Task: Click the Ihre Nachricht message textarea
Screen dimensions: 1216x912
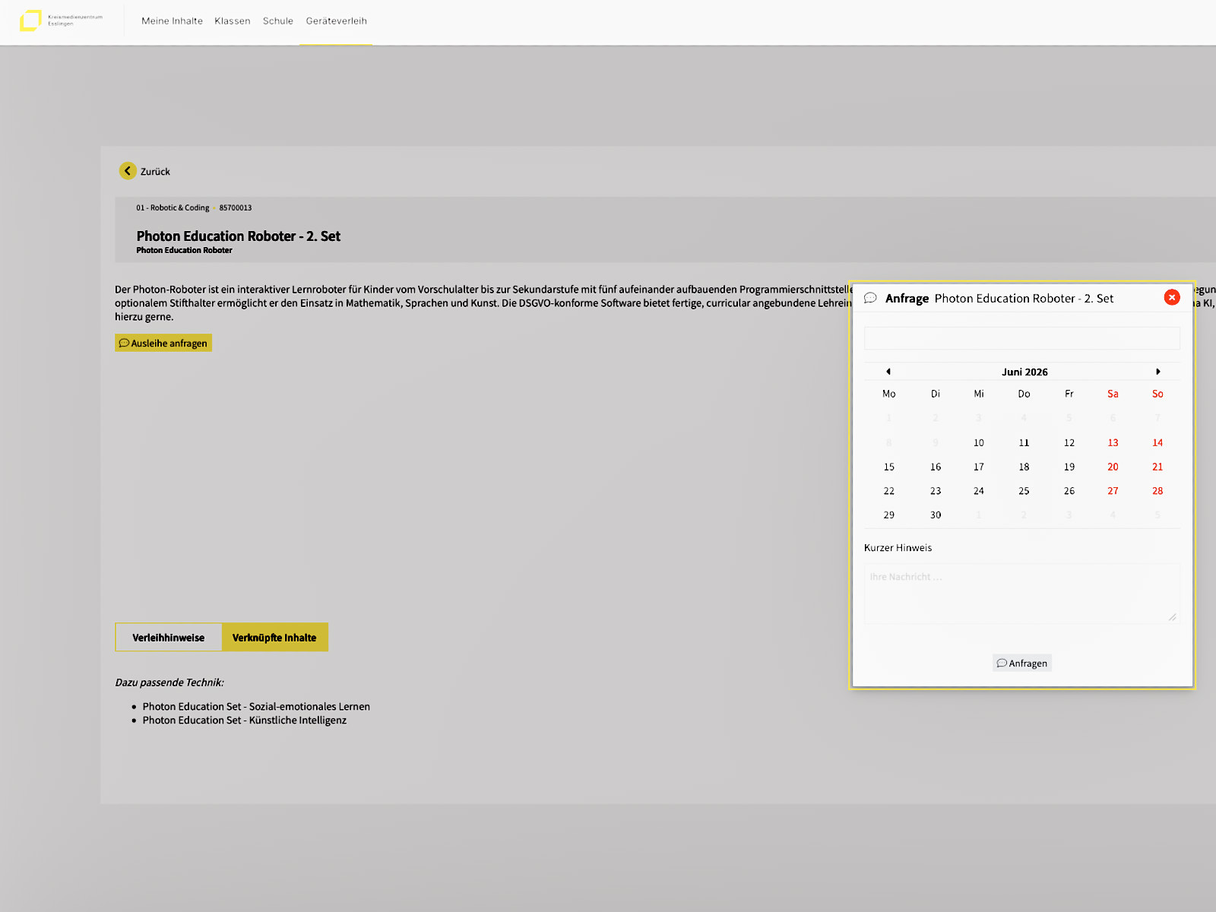Action: click(1022, 594)
